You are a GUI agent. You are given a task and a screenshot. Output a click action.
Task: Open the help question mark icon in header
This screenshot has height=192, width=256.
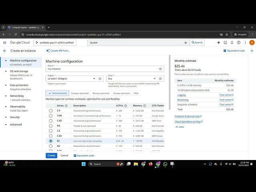238,43
